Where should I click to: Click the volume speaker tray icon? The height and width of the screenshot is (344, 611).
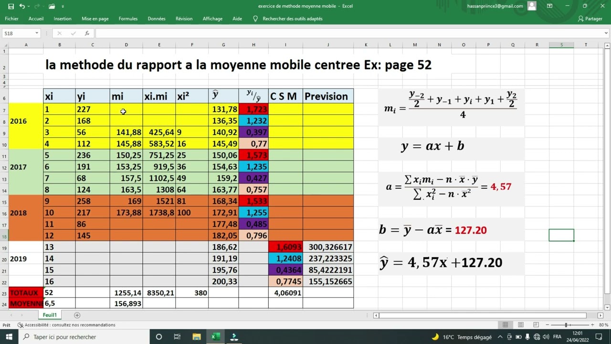[547, 337]
